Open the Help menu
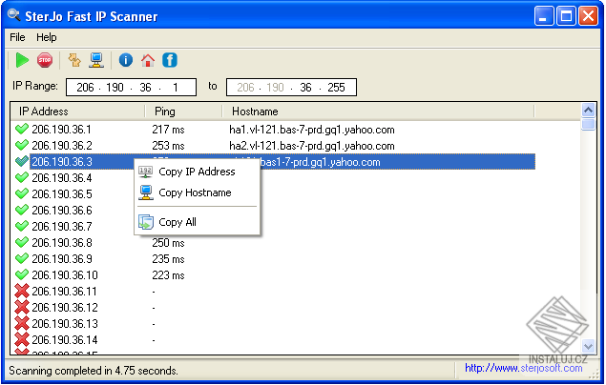 tap(47, 37)
